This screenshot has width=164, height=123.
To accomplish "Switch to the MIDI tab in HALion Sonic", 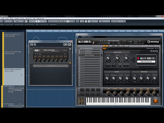I will point(110,46).
